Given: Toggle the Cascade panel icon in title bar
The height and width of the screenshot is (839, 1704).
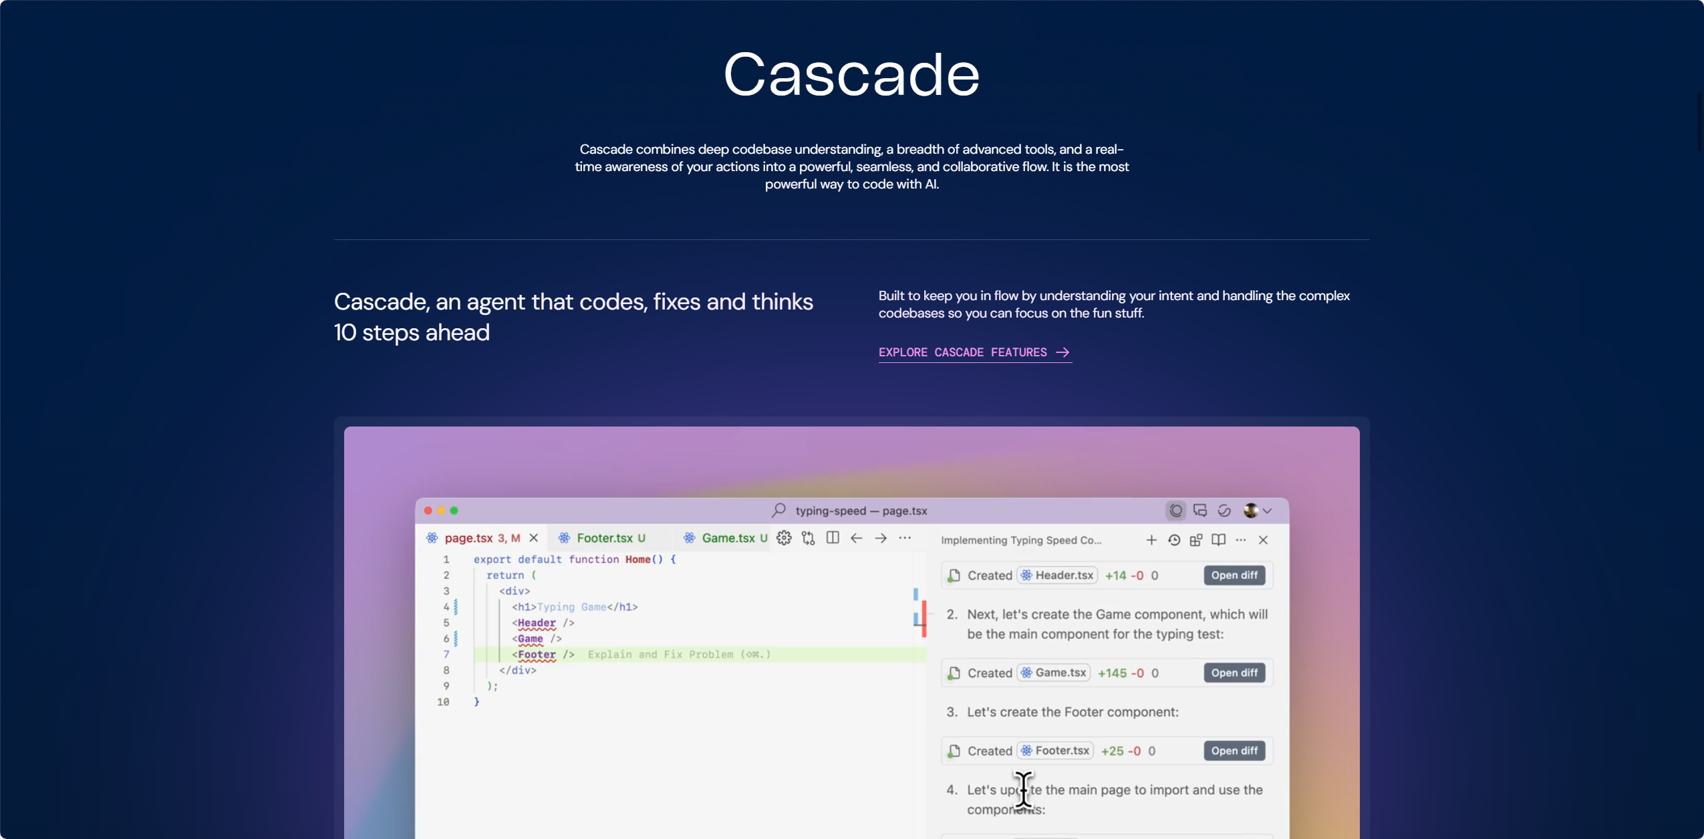Looking at the screenshot, I should [x=1176, y=511].
